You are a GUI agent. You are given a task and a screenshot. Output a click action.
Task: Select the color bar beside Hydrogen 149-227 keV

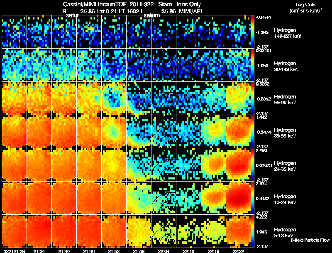point(252,32)
